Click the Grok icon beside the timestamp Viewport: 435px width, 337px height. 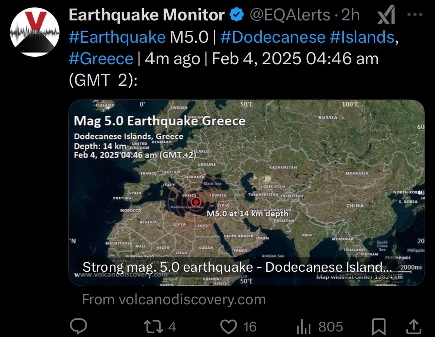386,15
